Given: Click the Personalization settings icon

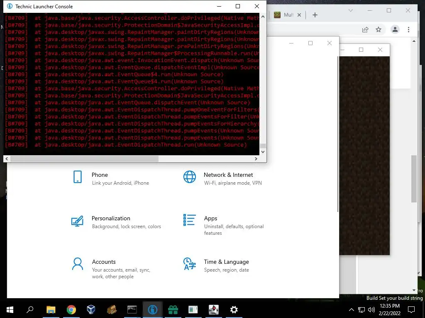Looking at the screenshot, I should pos(77,221).
